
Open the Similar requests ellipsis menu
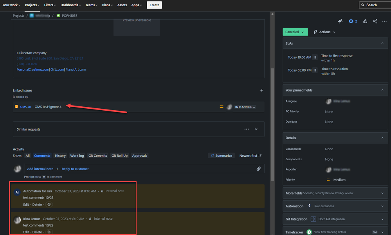click(246, 129)
